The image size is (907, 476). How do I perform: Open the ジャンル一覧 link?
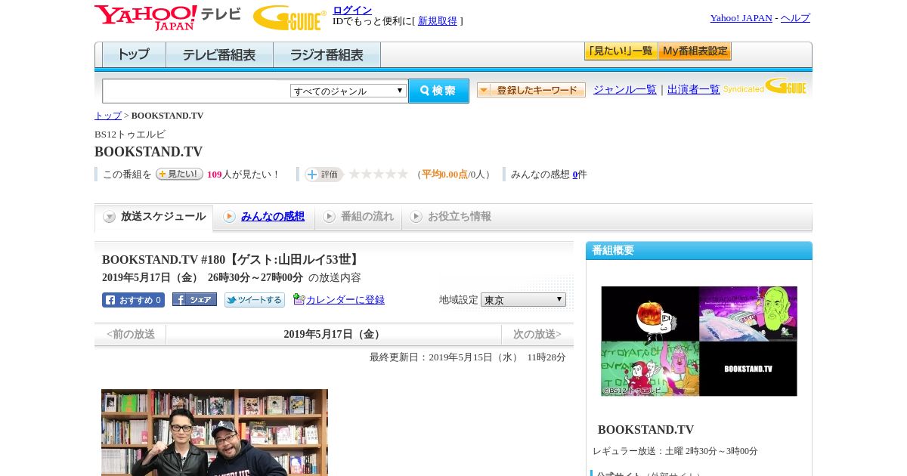coord(625,89)
